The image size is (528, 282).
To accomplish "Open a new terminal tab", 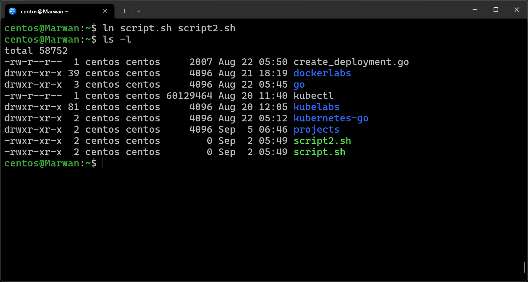I will point(125,11).
